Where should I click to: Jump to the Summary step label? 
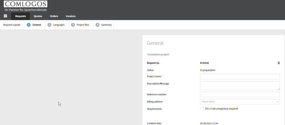point(106,25)
